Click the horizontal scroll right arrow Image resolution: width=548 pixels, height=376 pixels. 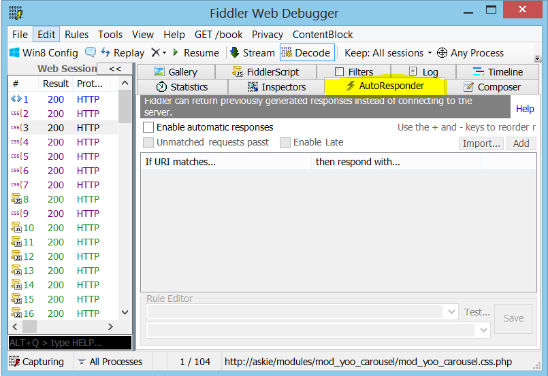[x=110, y=327]
